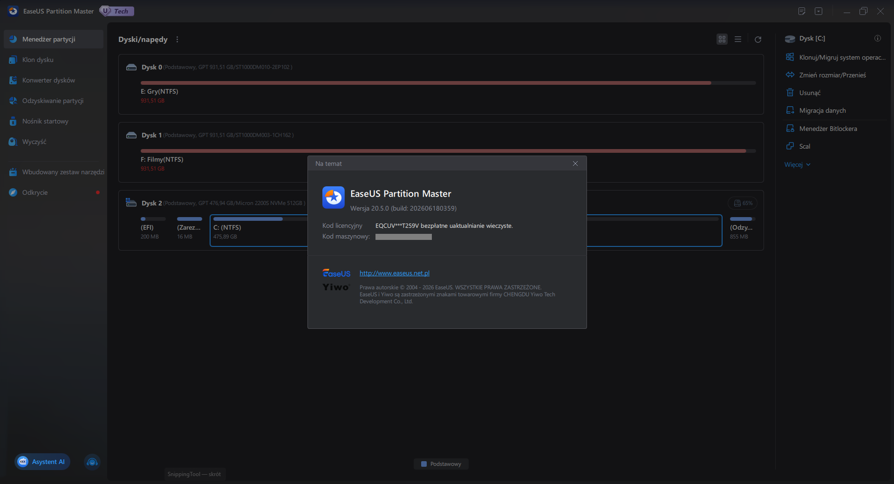Image resolution: width=894 pixels, height=484 pixels.
Task: Click the Tech edition badge in title bar
Action: (x=117, y=11)
